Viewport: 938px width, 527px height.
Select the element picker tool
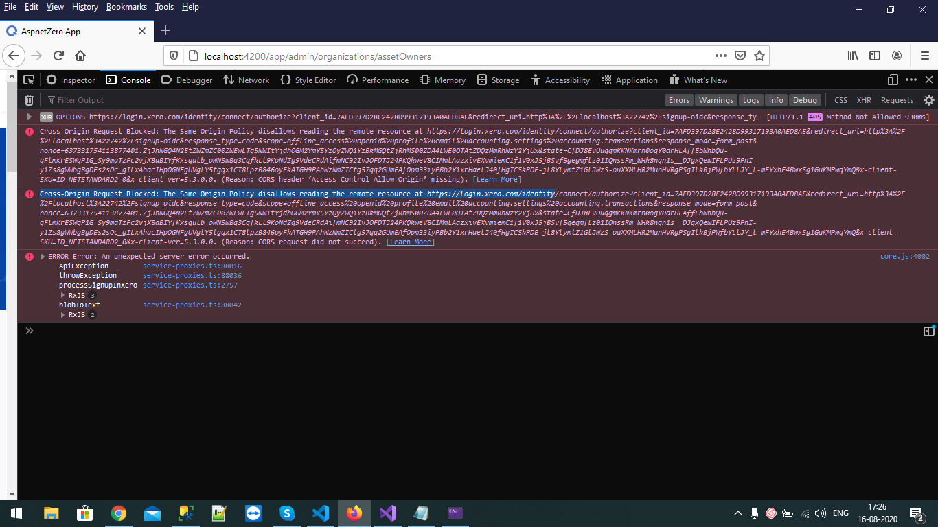[29, 80]
